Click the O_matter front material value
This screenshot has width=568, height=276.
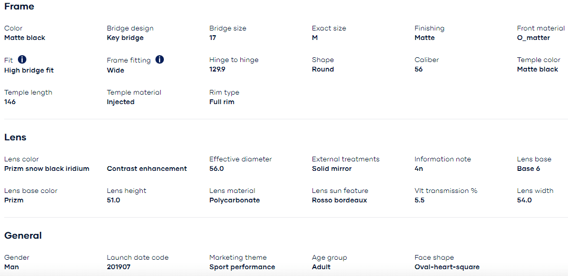[533, 38]
